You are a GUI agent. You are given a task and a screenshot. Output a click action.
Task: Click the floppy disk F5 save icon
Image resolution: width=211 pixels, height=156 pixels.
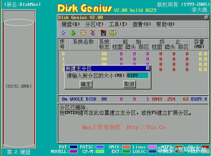[103, 33]
